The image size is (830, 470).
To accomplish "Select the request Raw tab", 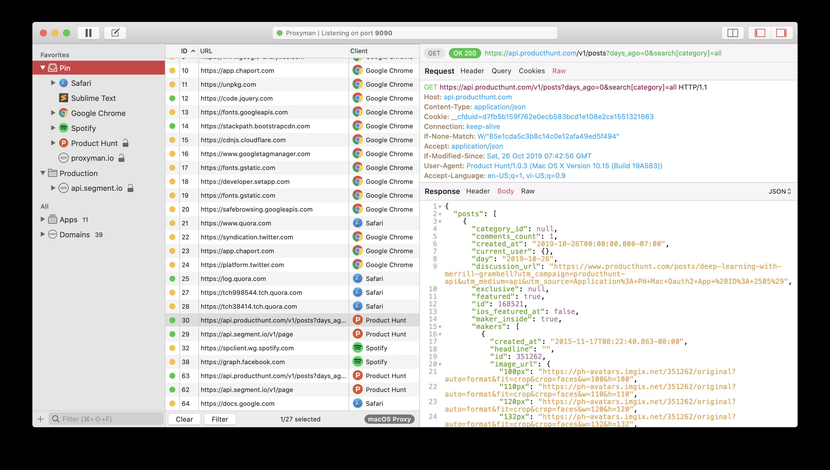I will 559,71.
